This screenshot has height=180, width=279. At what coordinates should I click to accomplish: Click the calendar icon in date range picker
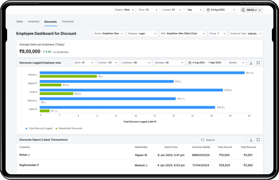point(190,63)
